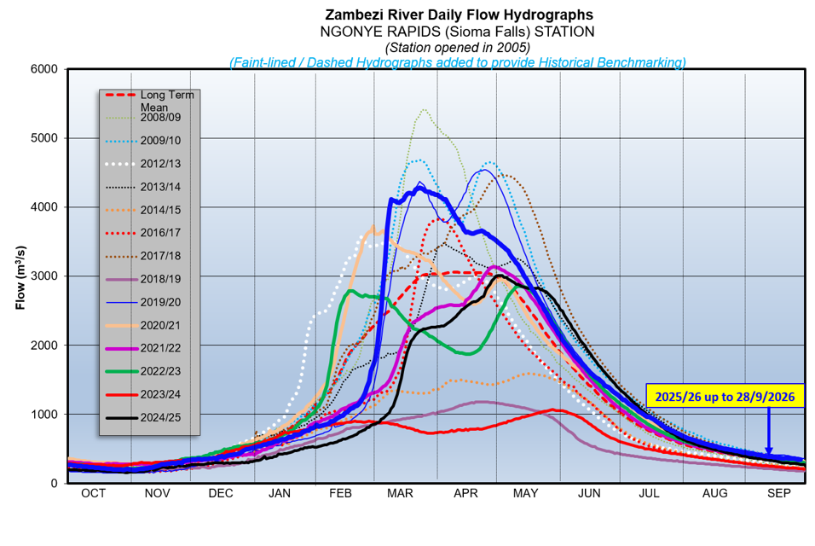Click the 2009/10 dotted blue legend swatch
This screenshot has width=815, height=546.
tap(122, 141)
